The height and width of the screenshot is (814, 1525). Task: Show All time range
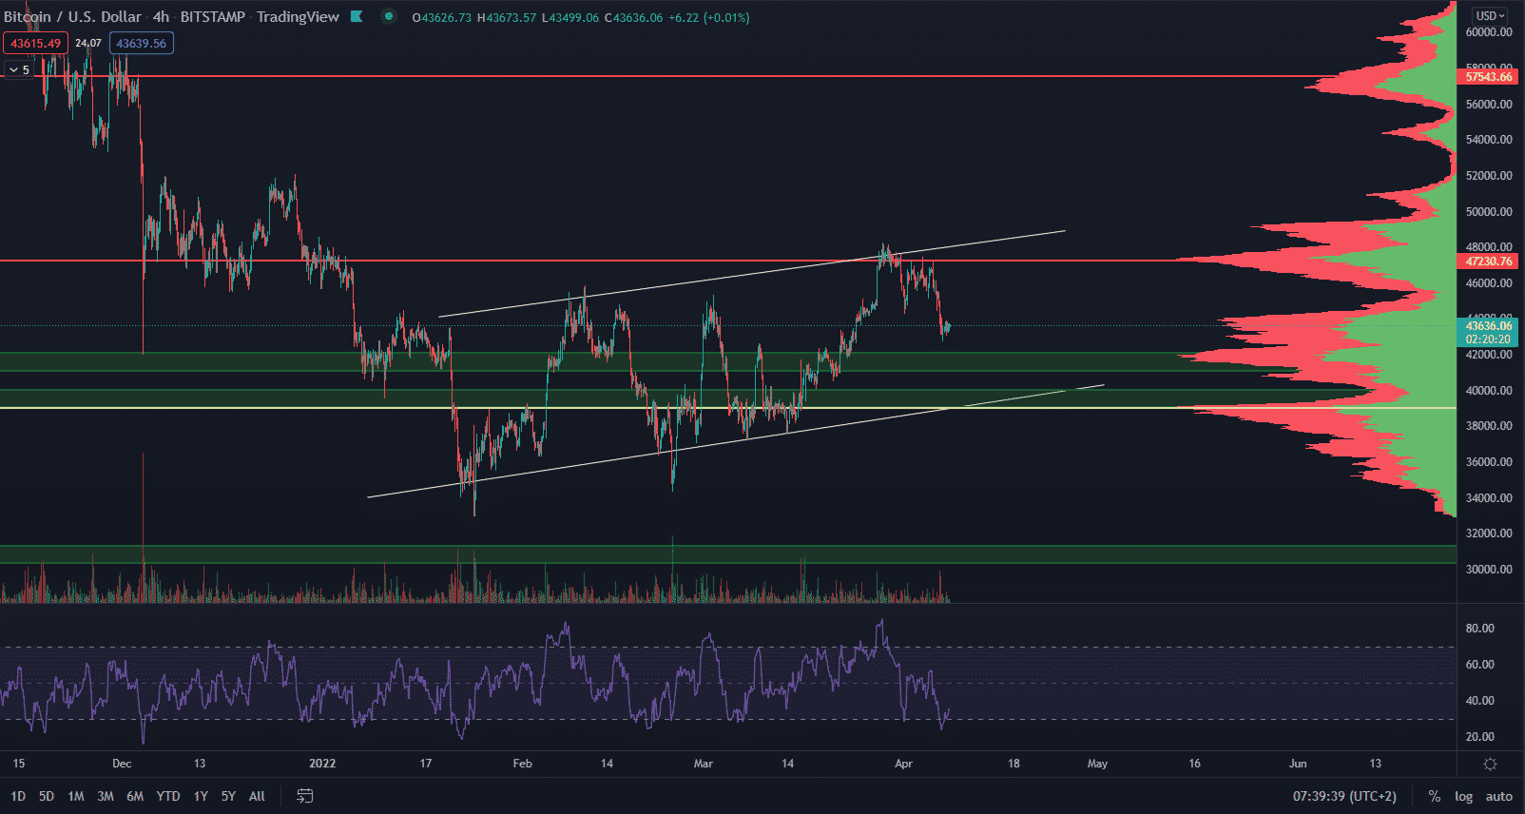tap(257, 796)
